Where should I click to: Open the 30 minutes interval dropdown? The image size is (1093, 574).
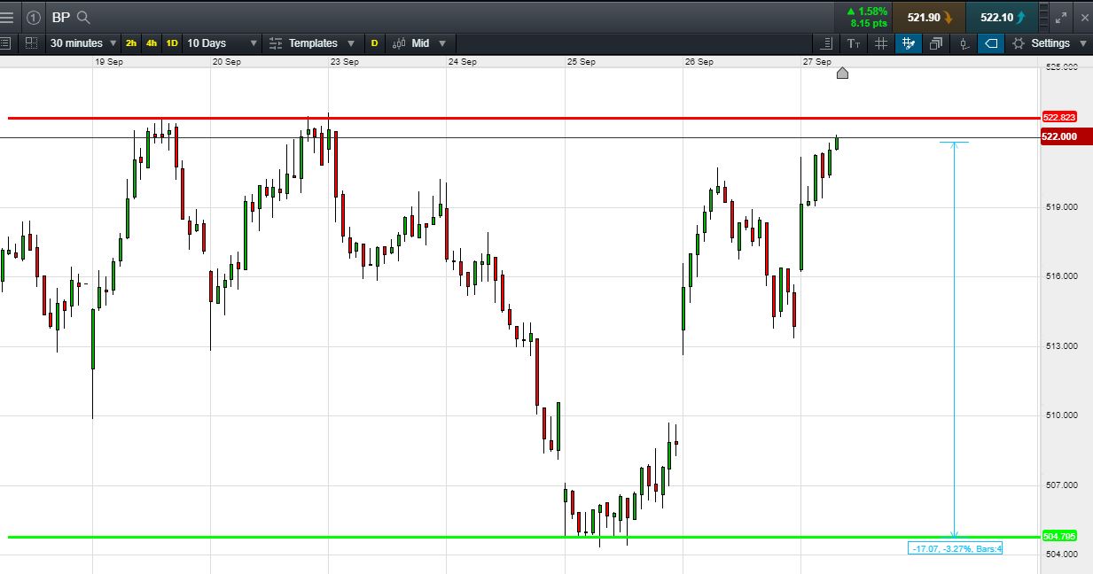(x=83, y=43)
